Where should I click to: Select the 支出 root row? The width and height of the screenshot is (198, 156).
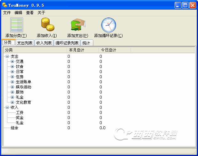pyautogui.click(x=14, y=56)
